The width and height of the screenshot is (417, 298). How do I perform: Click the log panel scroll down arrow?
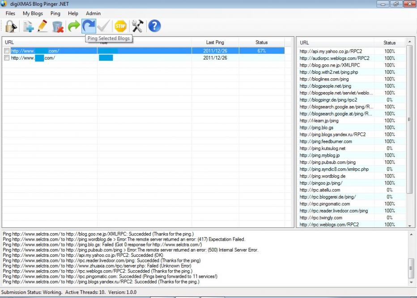[411, 282]
